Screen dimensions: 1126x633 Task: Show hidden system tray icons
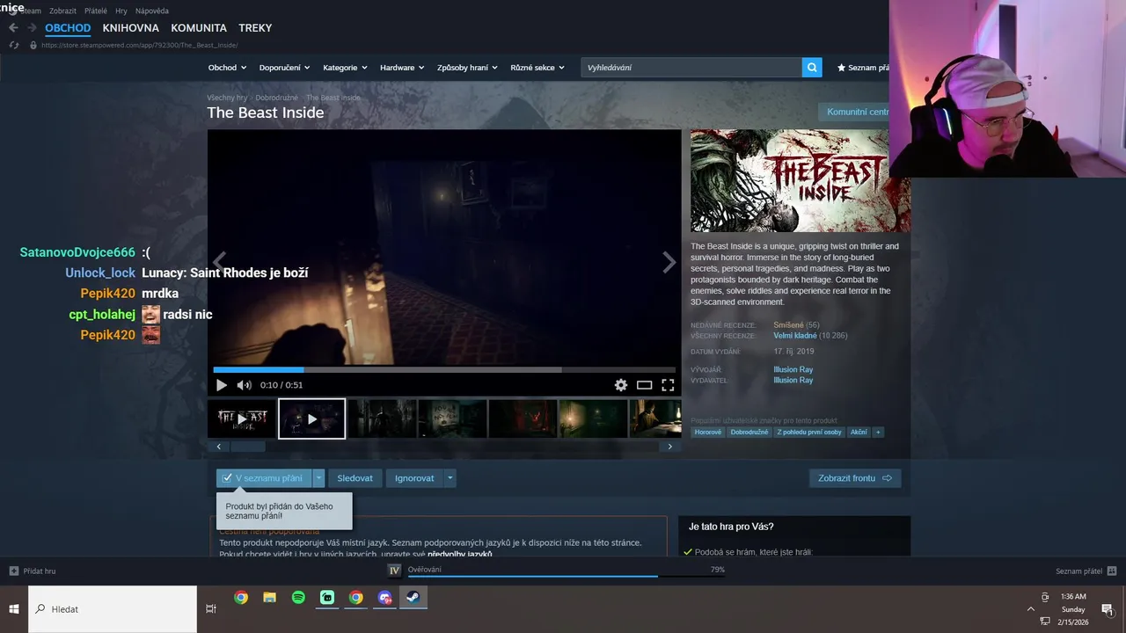(x=1030, y=608)
